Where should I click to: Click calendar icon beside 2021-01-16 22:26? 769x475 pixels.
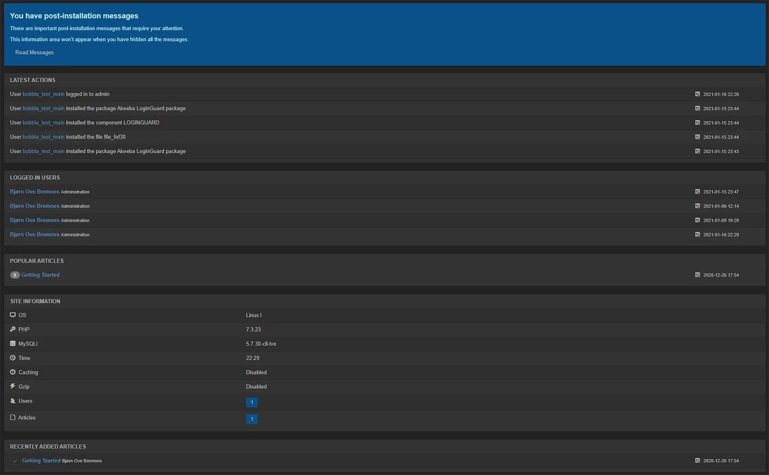pyautogui.click(x=698, y=94)
